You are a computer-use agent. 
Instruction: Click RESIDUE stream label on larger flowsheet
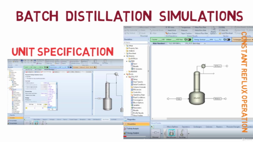217,99
